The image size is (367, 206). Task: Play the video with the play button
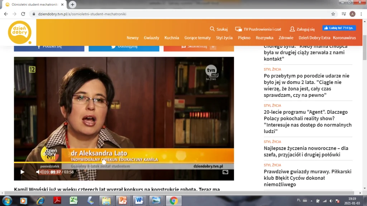(22, 172)
